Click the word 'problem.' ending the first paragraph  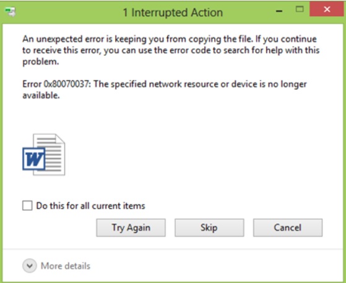tap(41, 61)
